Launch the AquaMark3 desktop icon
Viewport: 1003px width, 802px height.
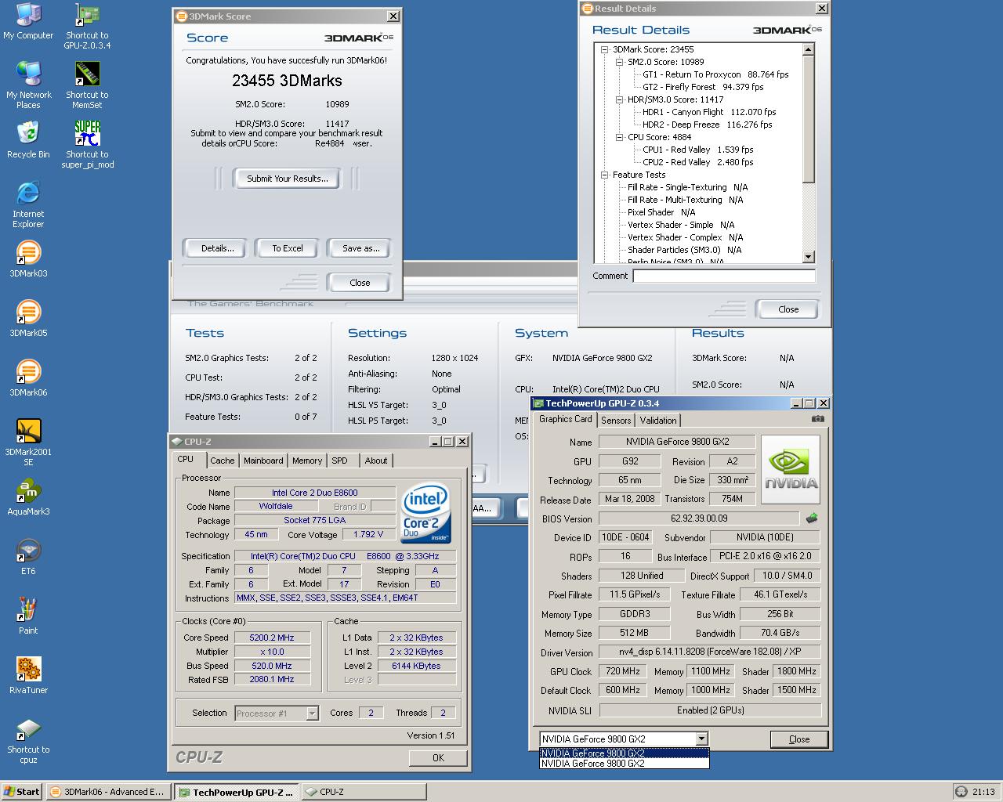(x=28, y=497)
